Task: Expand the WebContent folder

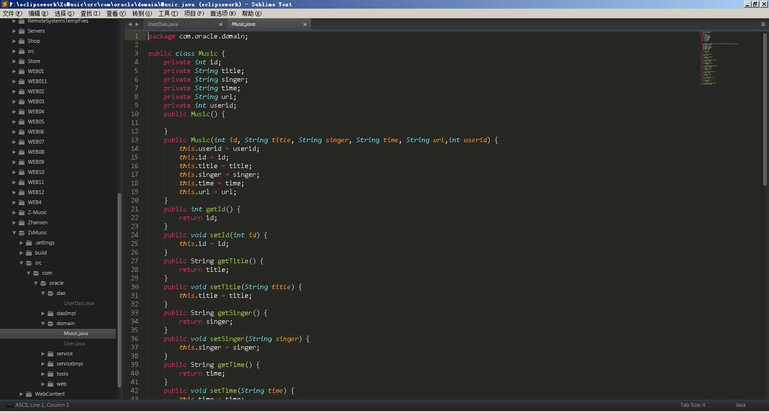Action: tap(22, 394)
